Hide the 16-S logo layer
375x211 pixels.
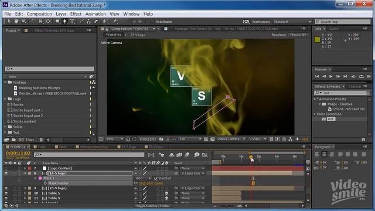point(6,173)
